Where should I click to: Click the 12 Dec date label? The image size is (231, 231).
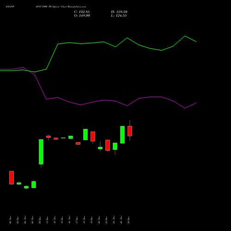pyautogui.click(x=55, y=220)
